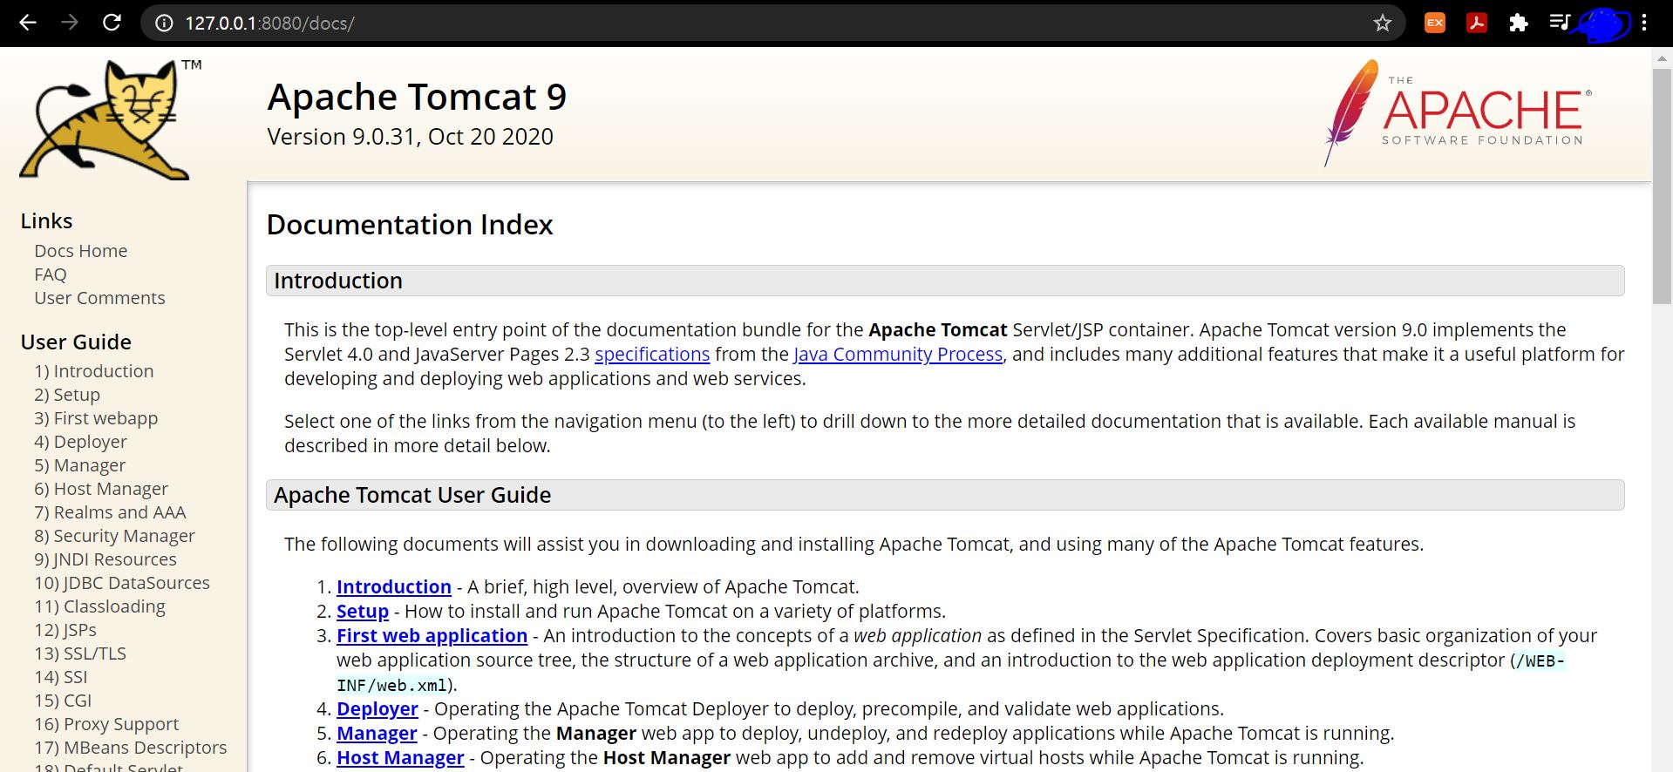Open the Extensions puzzle piece menu
Image resolution: width=1673 pixels, height=772 pixels.
click(1518, 23)
